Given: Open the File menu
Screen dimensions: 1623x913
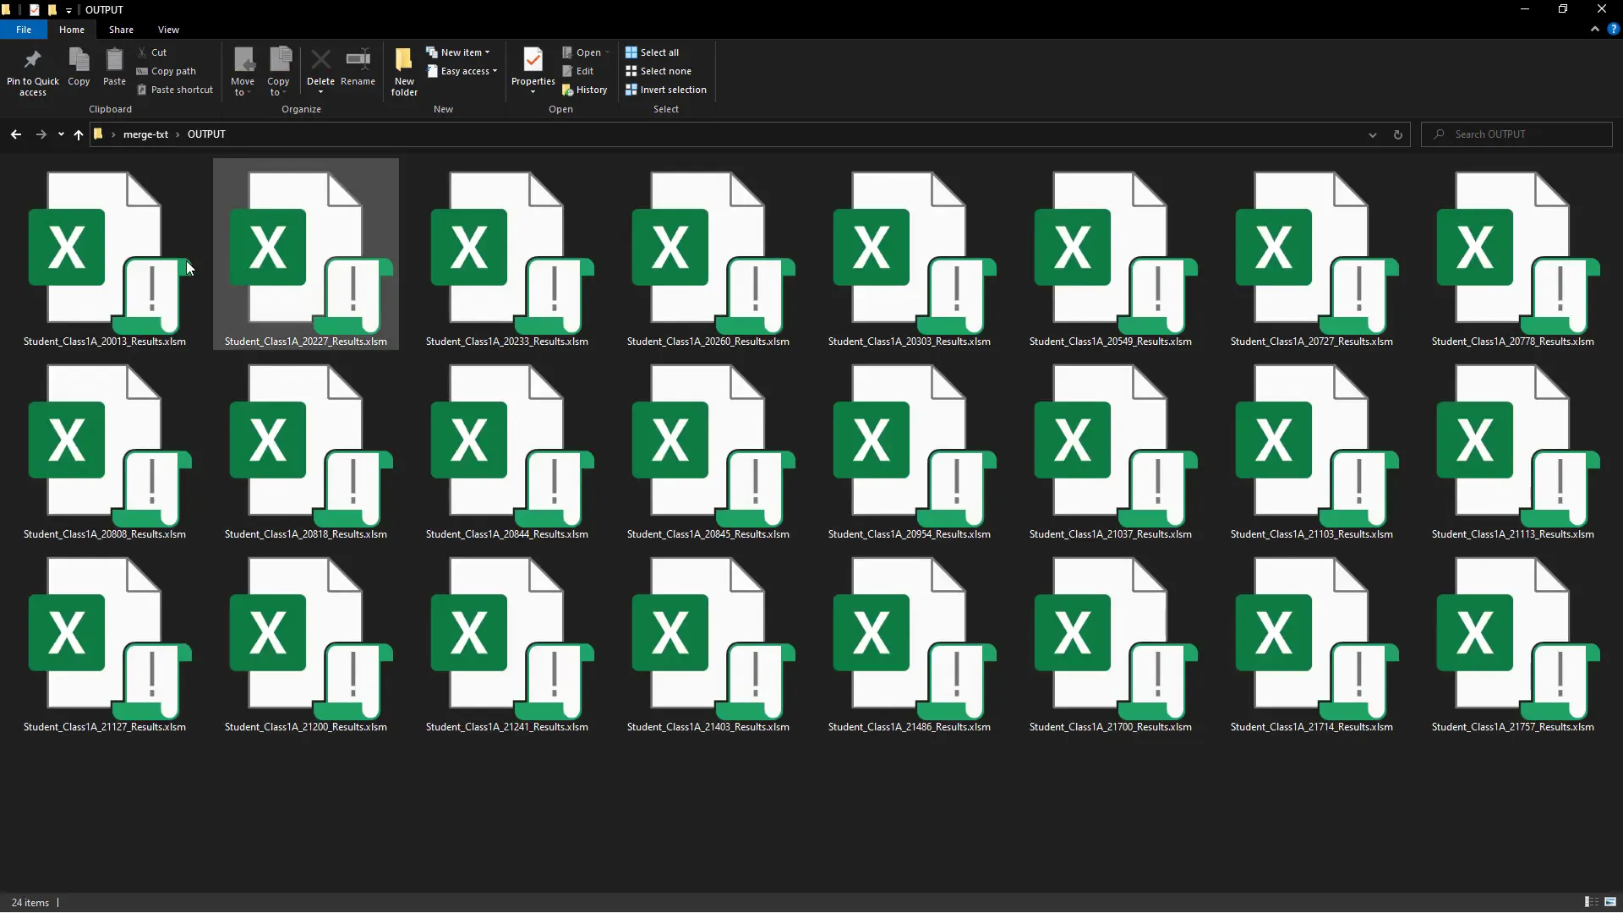Looking at the screenshot, I should (x=23, y=29).
